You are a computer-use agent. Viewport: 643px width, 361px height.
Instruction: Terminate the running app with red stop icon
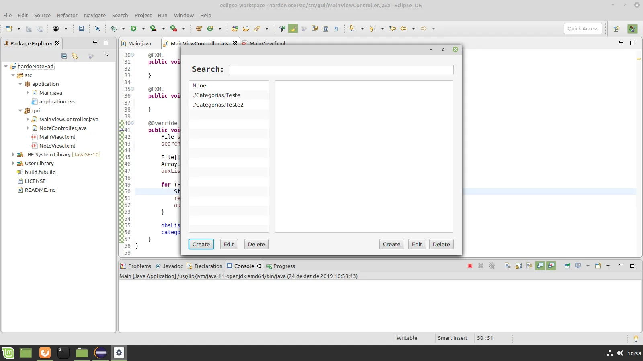point(470,266)
